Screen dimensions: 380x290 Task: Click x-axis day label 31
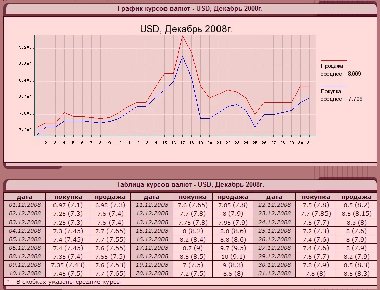click(x=309, y=143)
